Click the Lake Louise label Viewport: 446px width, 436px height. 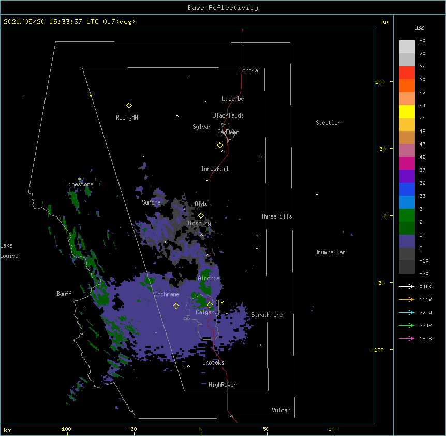pyautogui.click(x=9, y=251)
